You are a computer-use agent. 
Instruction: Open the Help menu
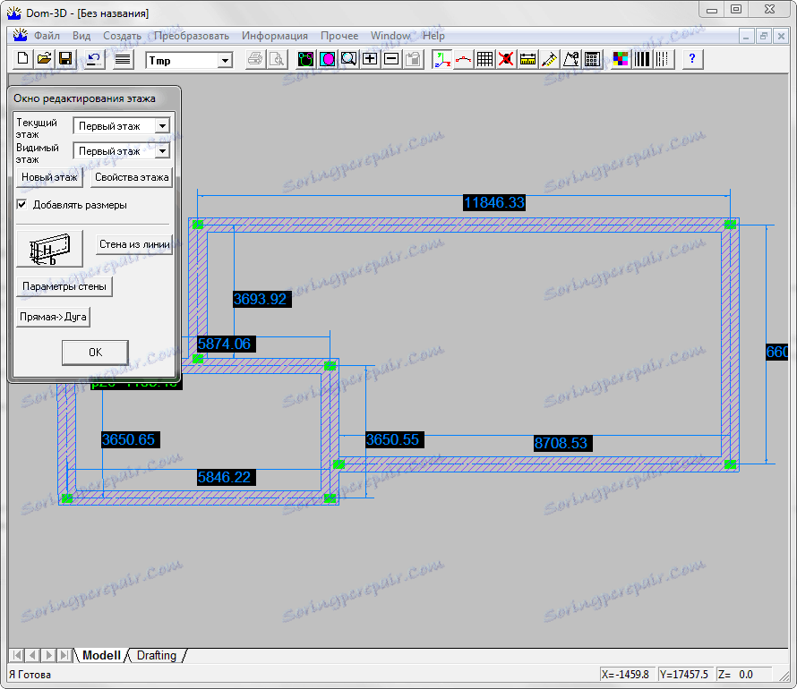pos(433,36)
